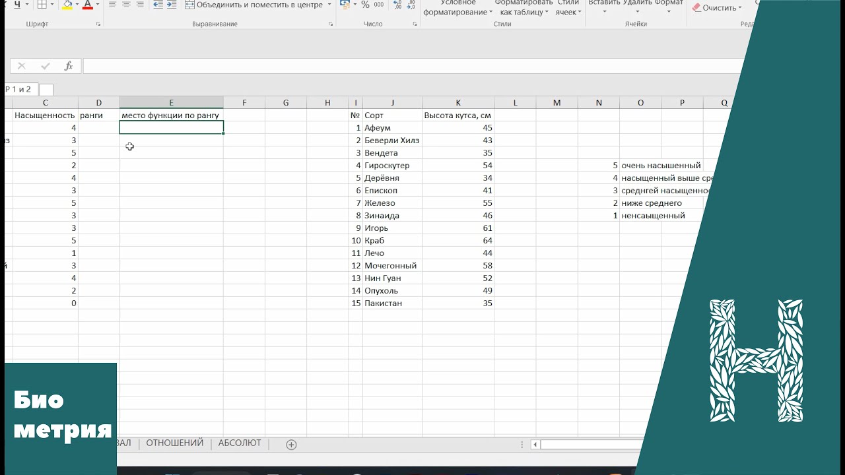Select the Мочегонный cell

392,266
